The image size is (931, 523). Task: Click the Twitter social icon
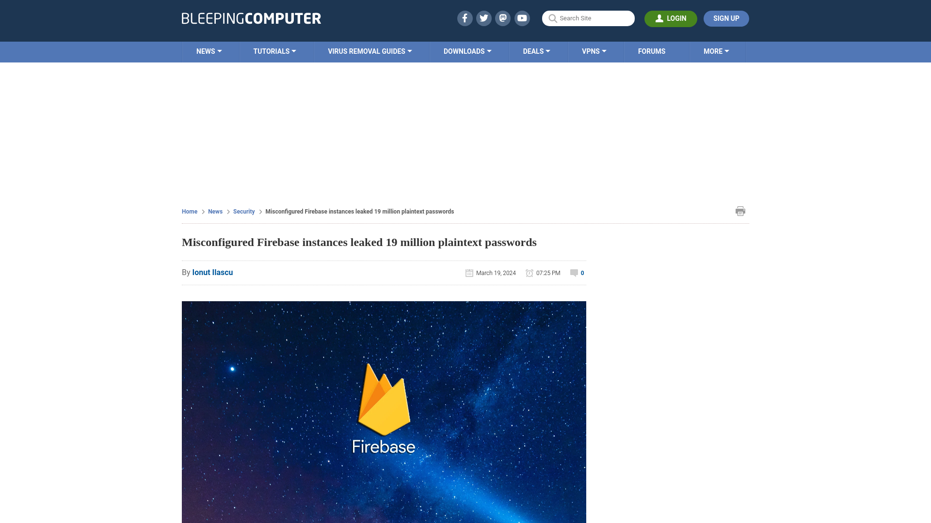(x=483, y=18)
